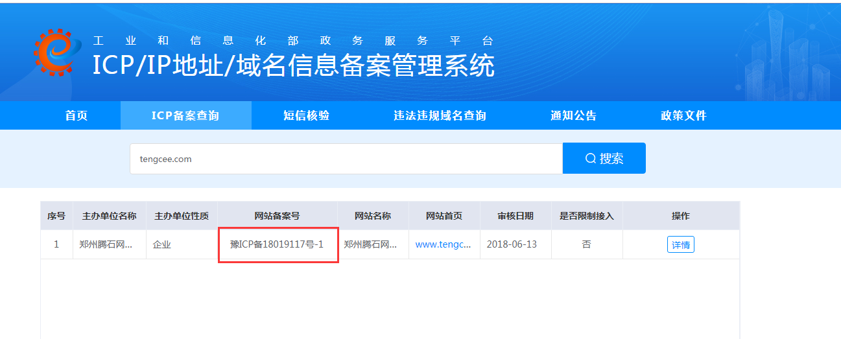Click the 主办单位性质 column header
Image resolution: width=841 pixels, height=339 pixels.
182,216
